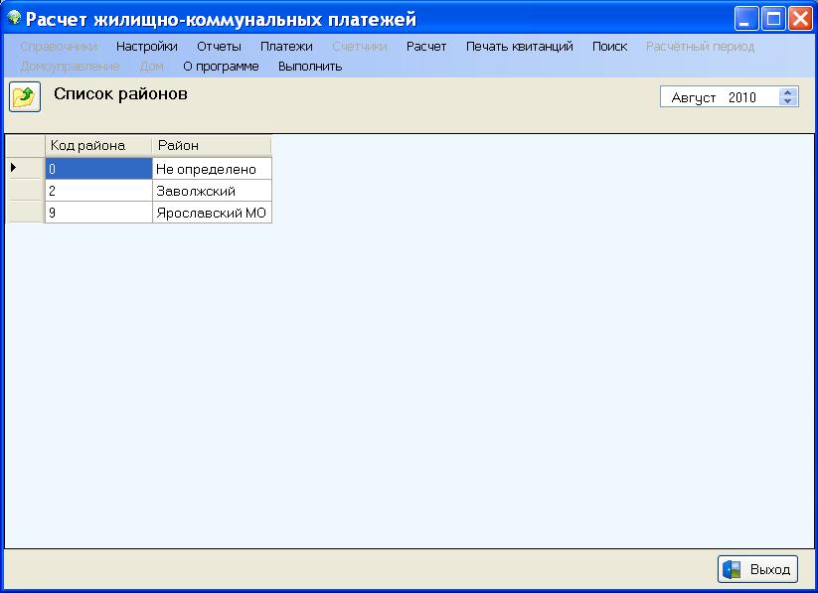The width and height of the screenshot is (818, 593).
Task: Click the app icon in title bar
Action: (x=14, y=18)
